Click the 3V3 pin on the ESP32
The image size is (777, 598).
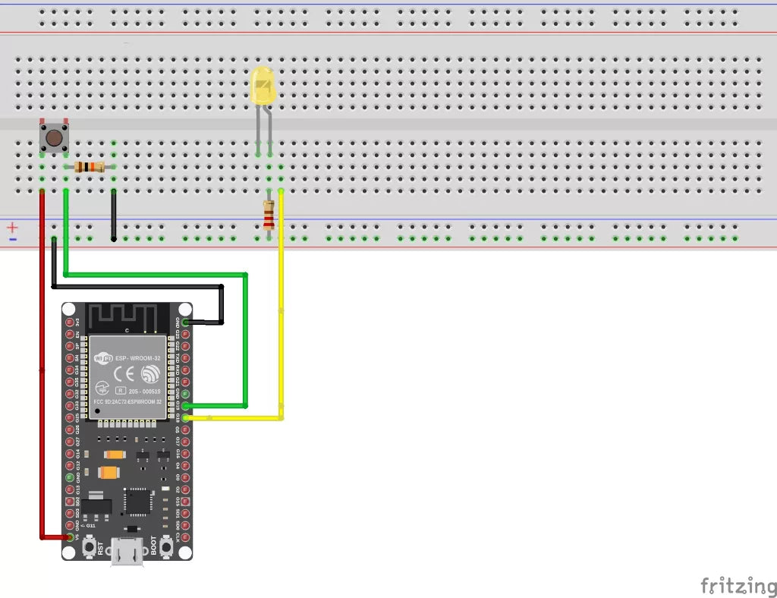pyautogui.click(x=70, y=322)
